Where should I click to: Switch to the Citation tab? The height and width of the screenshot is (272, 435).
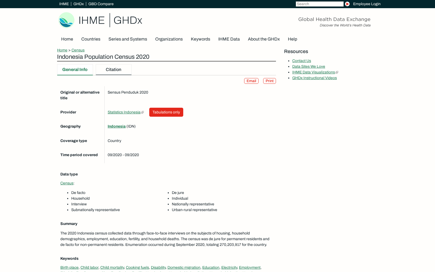pos(114,70)
